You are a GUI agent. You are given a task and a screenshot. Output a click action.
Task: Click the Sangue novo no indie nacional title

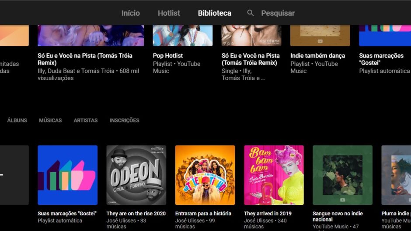(x=338, y=216)
